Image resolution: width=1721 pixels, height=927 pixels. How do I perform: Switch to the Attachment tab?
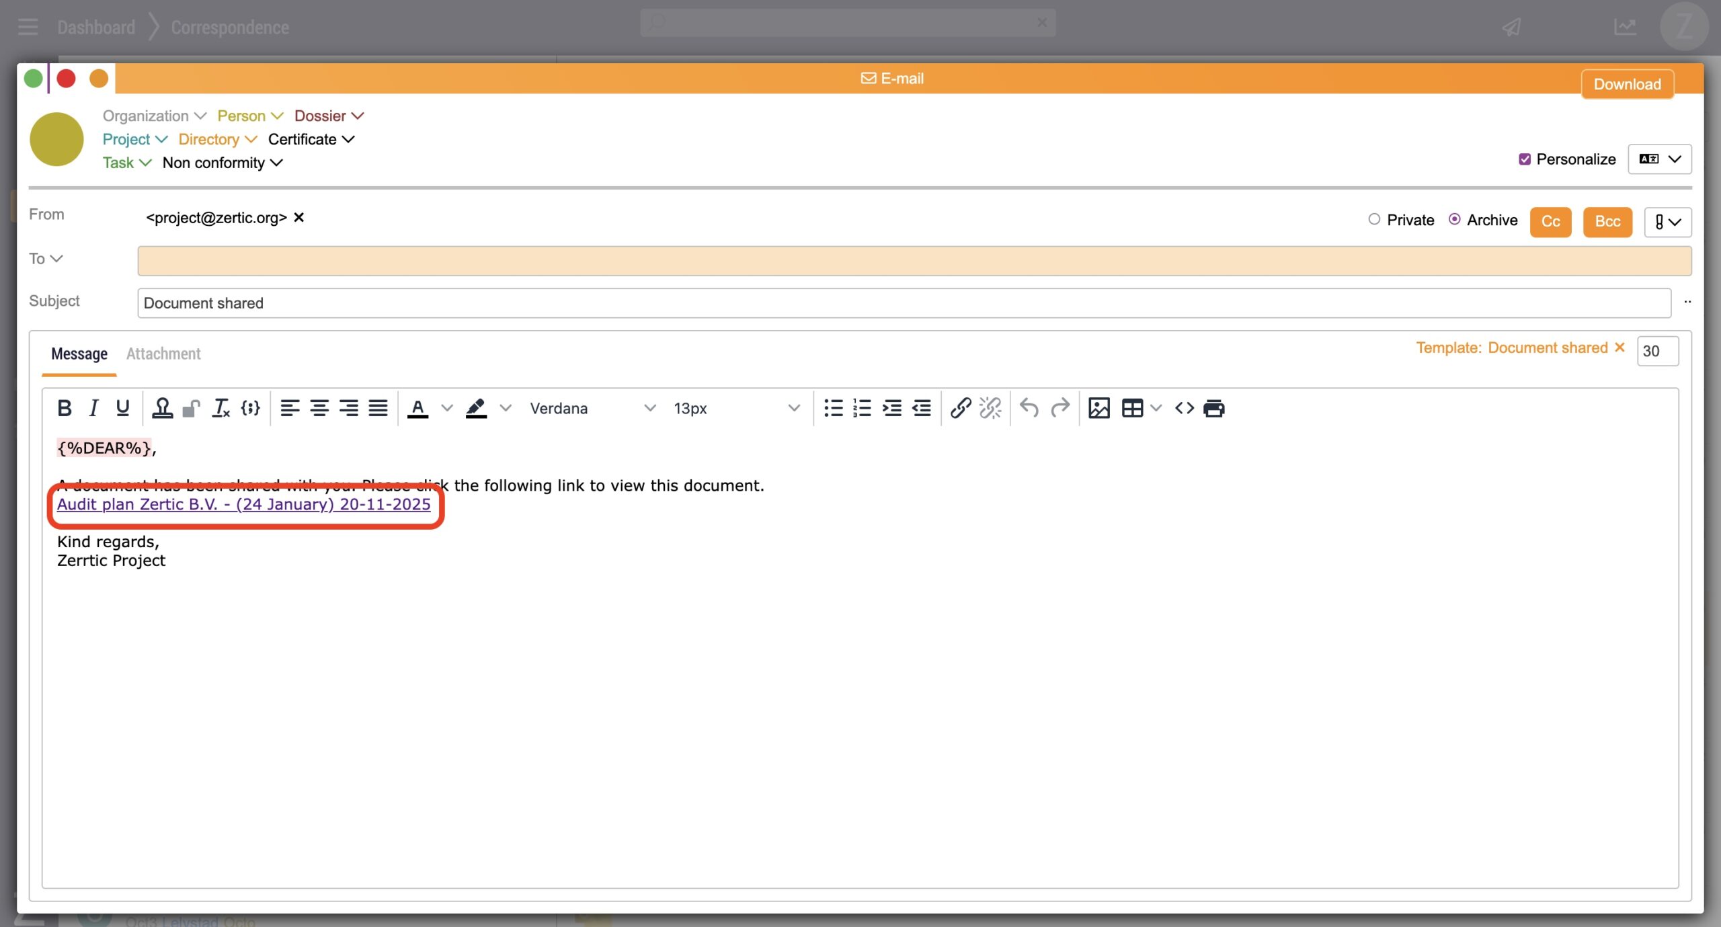163,354
